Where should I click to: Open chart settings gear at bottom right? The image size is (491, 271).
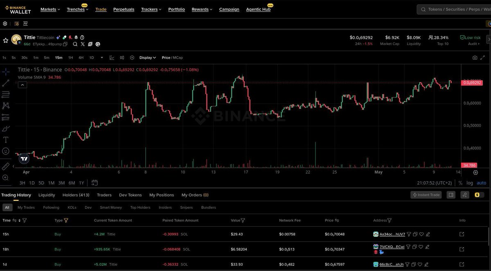coord(475,172)
